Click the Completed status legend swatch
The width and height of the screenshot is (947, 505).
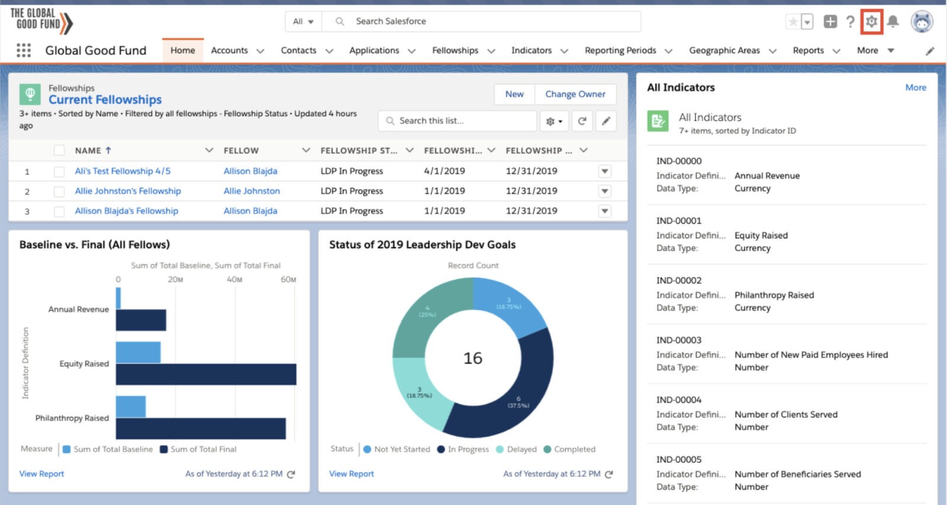coord(547,449)
